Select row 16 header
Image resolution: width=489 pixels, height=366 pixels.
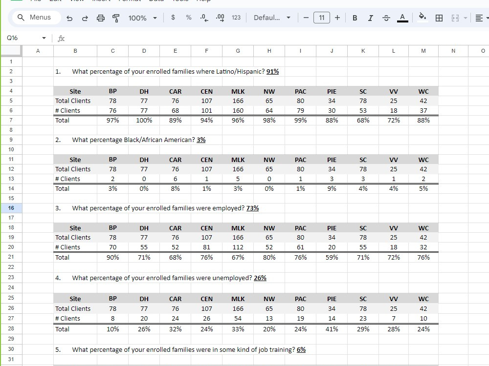pos(11,208)
